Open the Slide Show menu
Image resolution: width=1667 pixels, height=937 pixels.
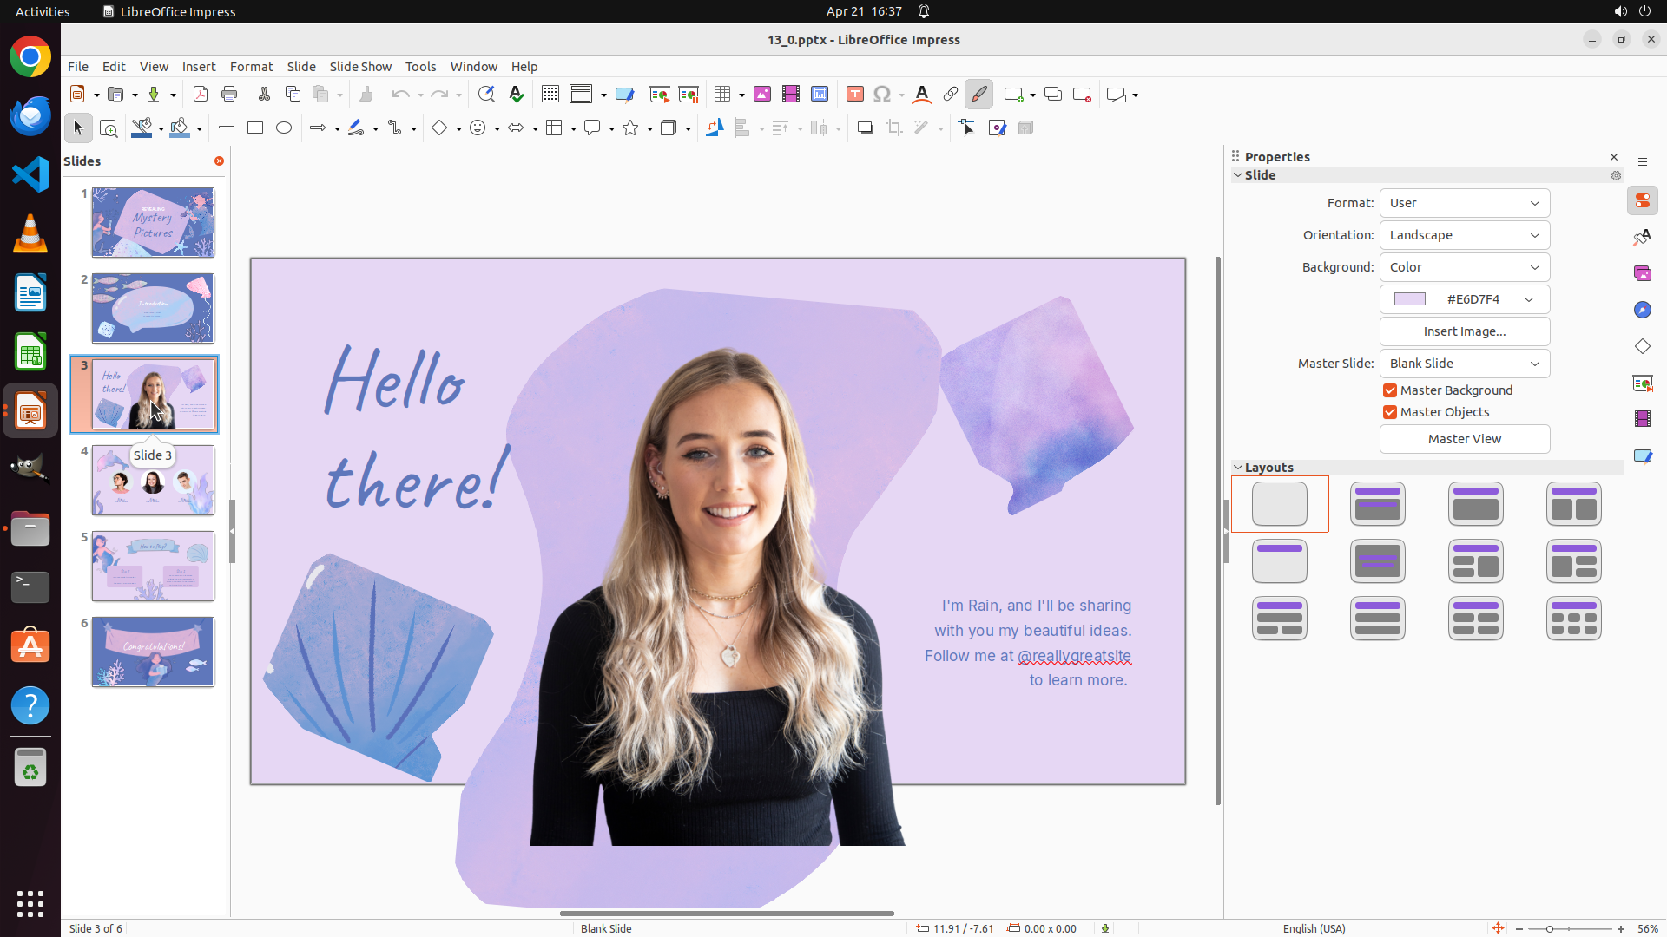click(x=360, y=67)
